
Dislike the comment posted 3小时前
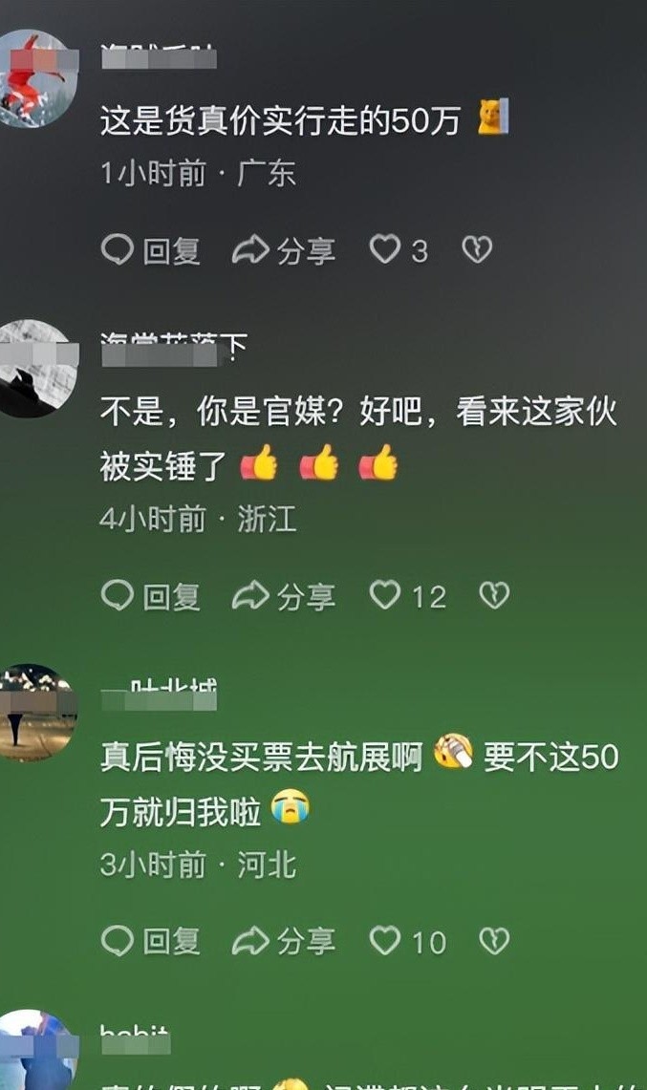(495, 941)
